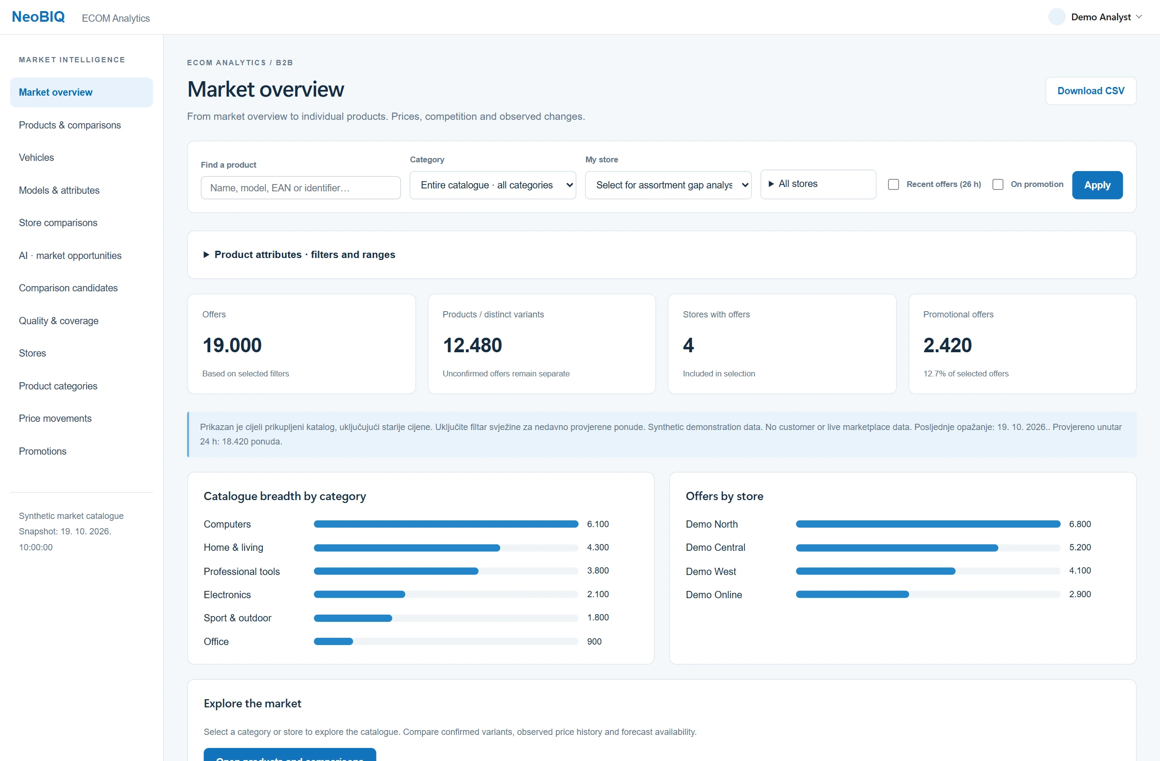Expand Product attributes filters and ranges

click(x=299, y=254)
